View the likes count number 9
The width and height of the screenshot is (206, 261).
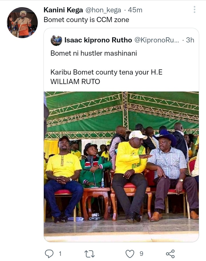coord(141,254)
